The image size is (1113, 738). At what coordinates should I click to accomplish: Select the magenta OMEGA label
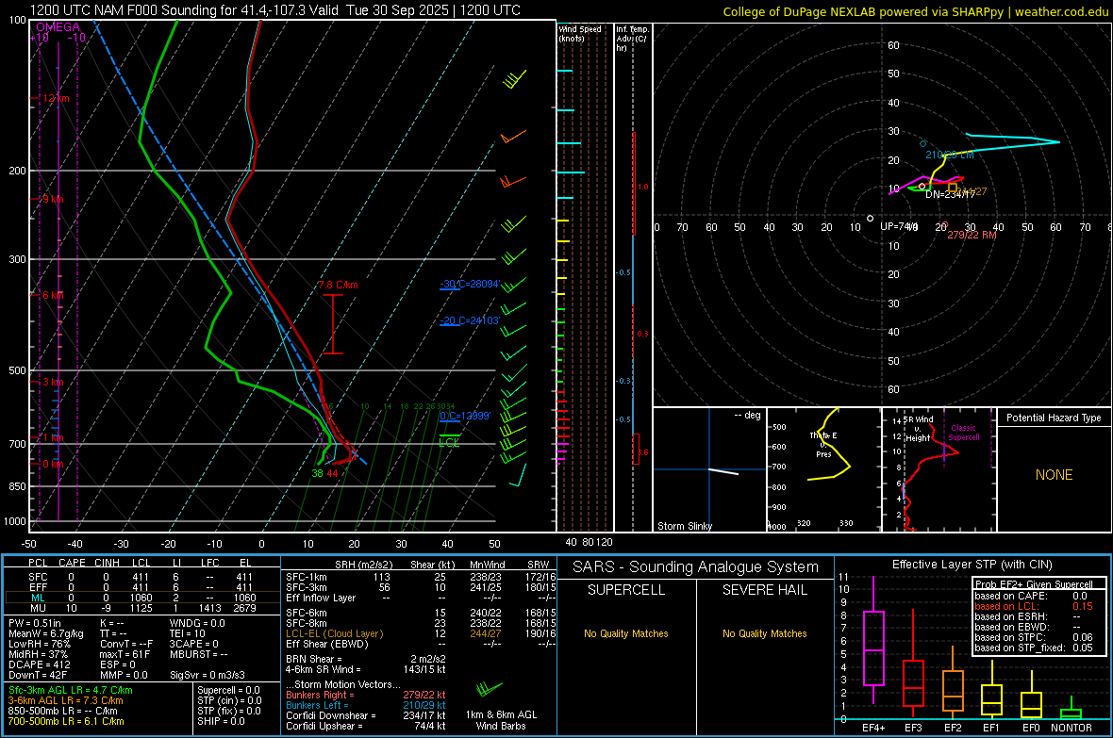(x=58, y=27)
